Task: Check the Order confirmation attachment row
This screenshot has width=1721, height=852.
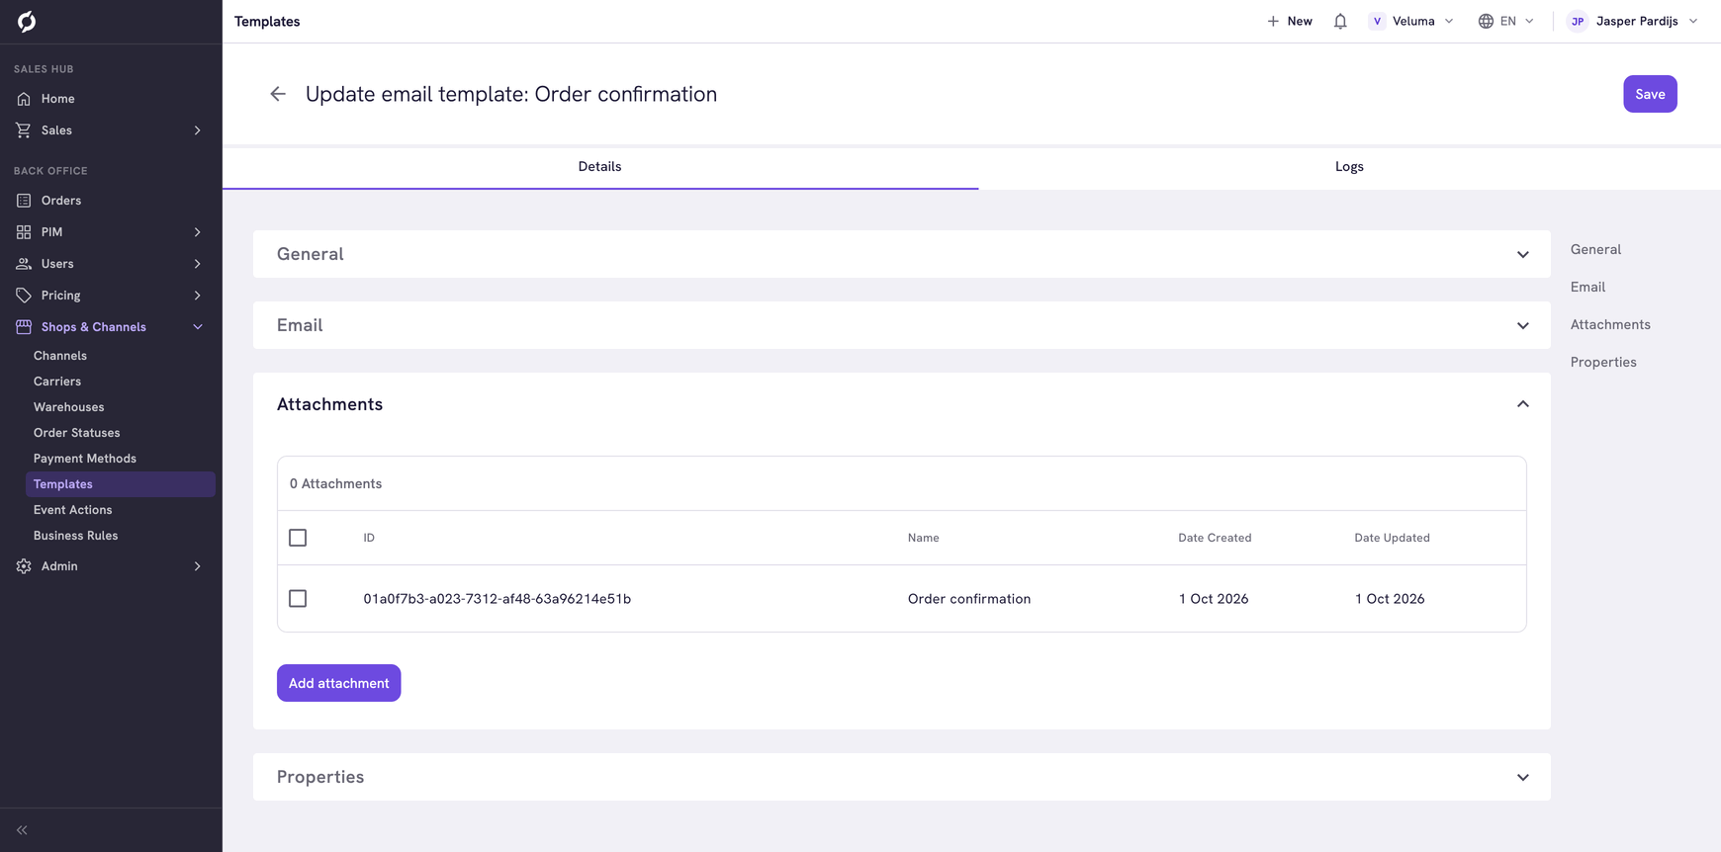Action: (x=298, y=599)
